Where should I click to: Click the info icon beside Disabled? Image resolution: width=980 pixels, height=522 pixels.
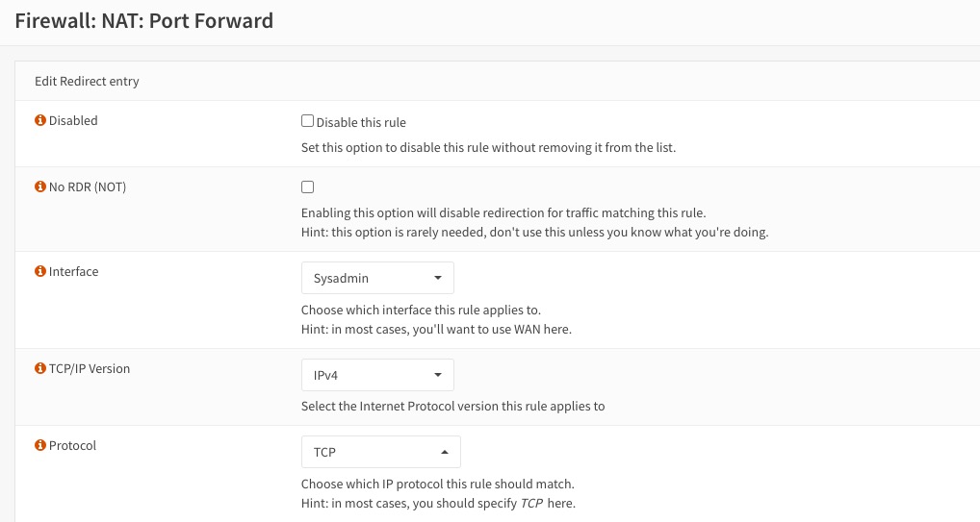(40, 120)
